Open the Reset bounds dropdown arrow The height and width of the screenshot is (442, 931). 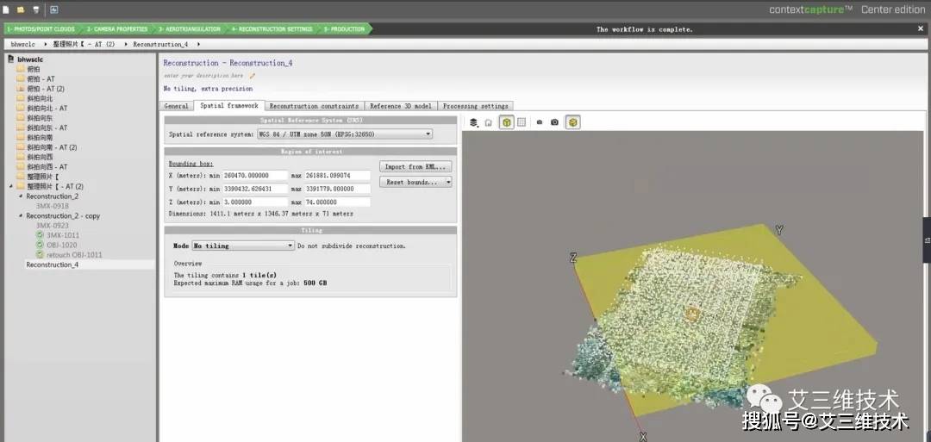[x=448, y=182]
